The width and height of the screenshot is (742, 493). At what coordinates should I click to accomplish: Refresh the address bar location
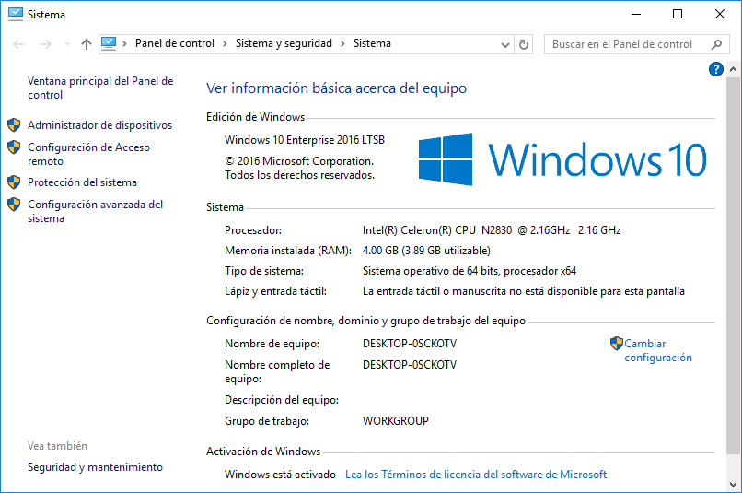pos(524,44)
